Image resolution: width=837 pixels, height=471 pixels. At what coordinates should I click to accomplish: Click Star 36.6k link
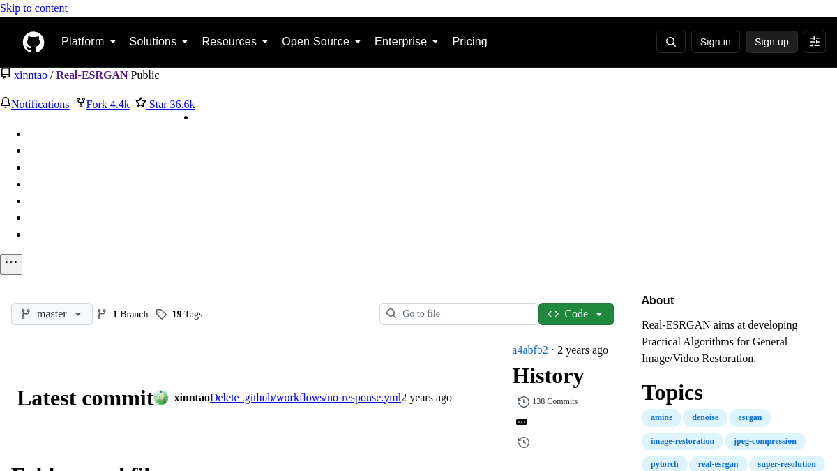[172, 105]
